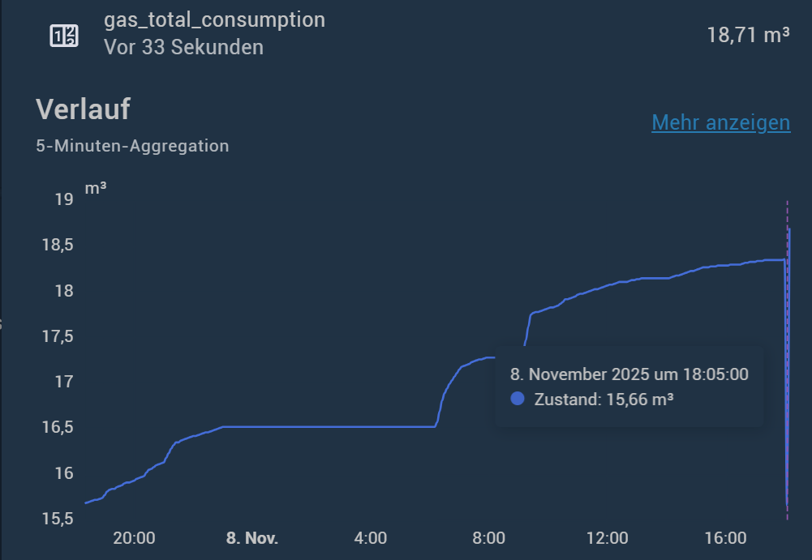Viewport: 812px width, 560px height.
Task: Click the 18,71 m³ current value
Action: point(748,35)
